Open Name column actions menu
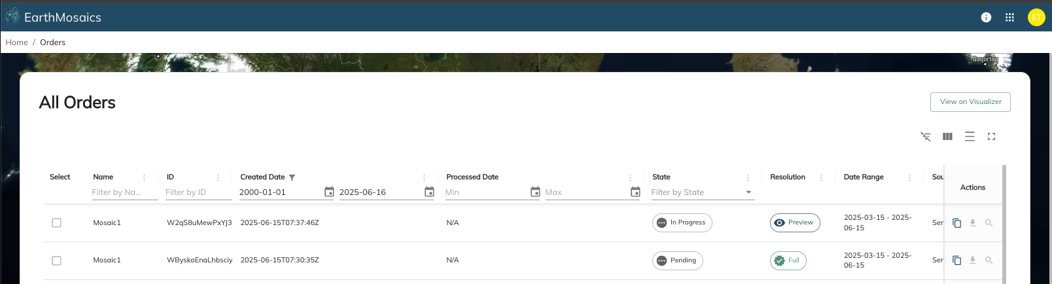 [x=145, y=177]
